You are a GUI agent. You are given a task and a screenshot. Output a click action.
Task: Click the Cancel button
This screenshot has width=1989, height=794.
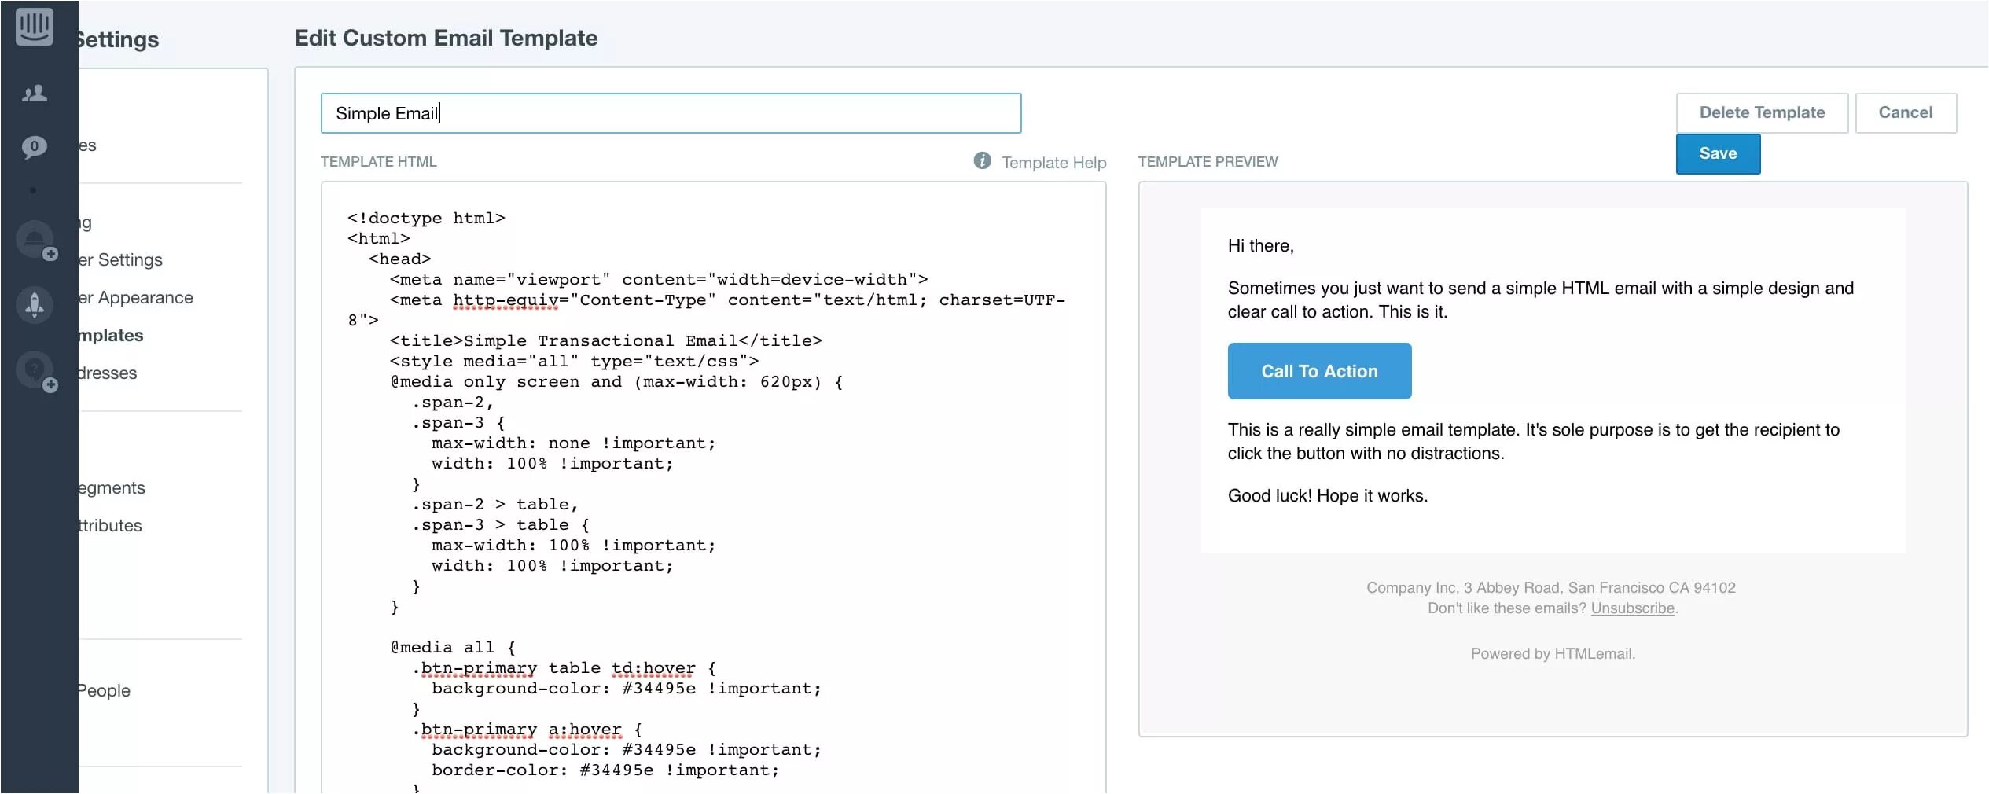1906,112
